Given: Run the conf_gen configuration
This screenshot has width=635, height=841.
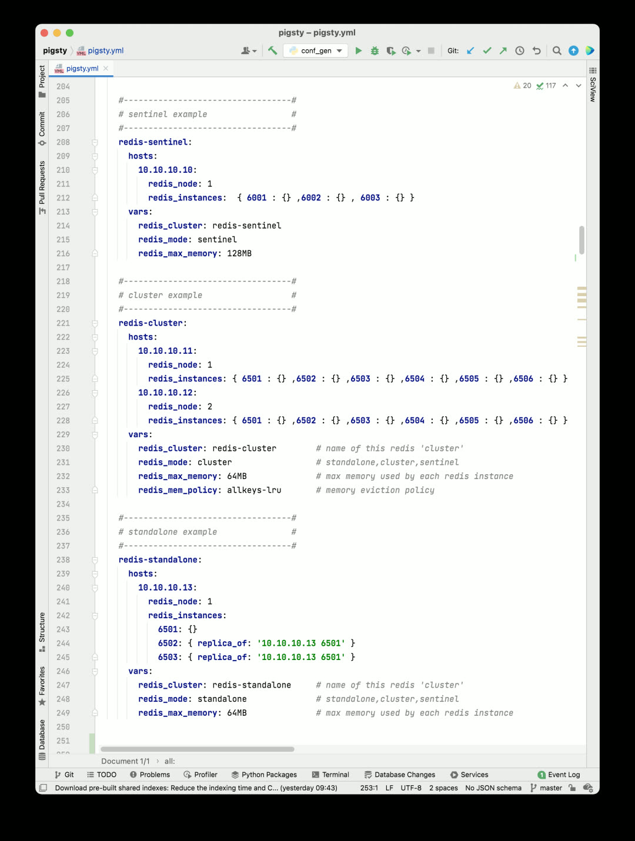Looking at the screenshot, I should click(359, 51).
